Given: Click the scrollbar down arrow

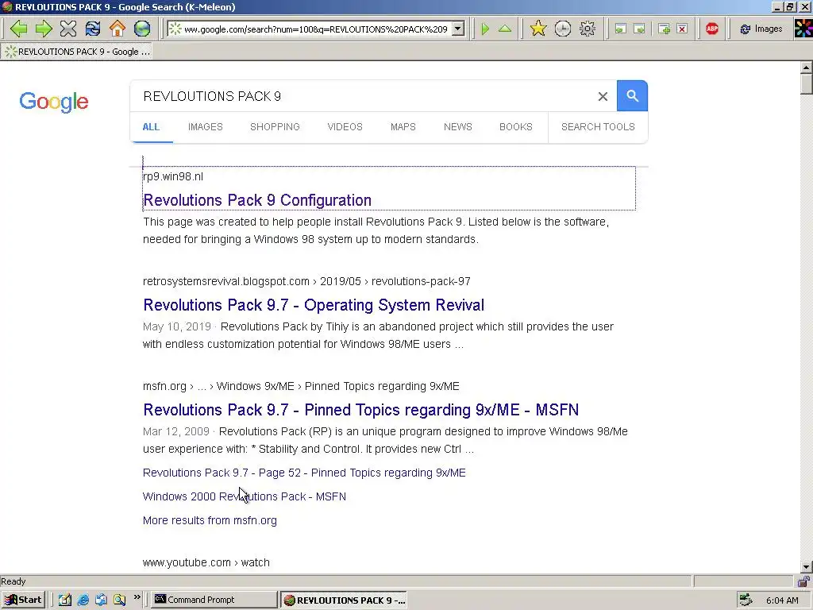Looking at the screenshot, I should pyautogui.click(x=807, y=567).
